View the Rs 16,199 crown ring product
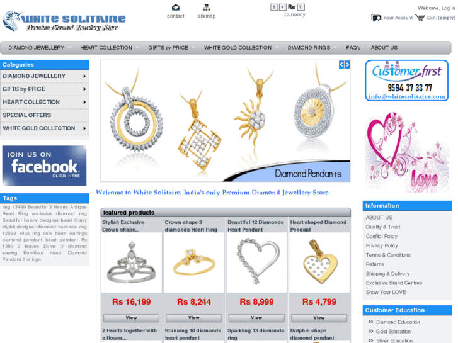458x343 pixels. tap(131, 318)
